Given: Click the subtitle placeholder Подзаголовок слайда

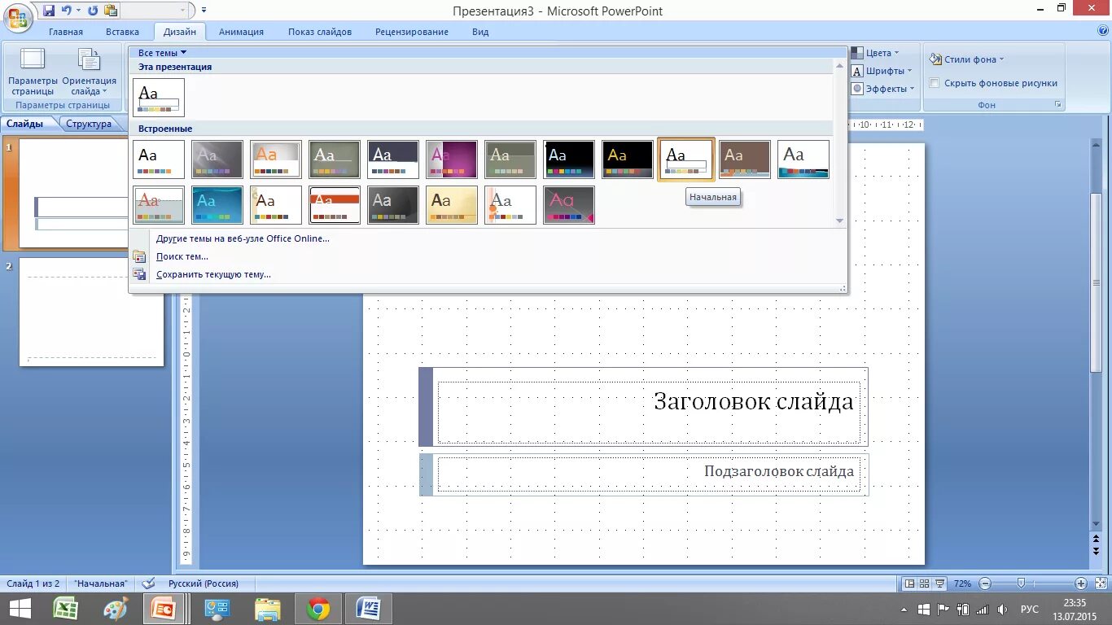Looking at the screenshot, I should tap(649, 474).
